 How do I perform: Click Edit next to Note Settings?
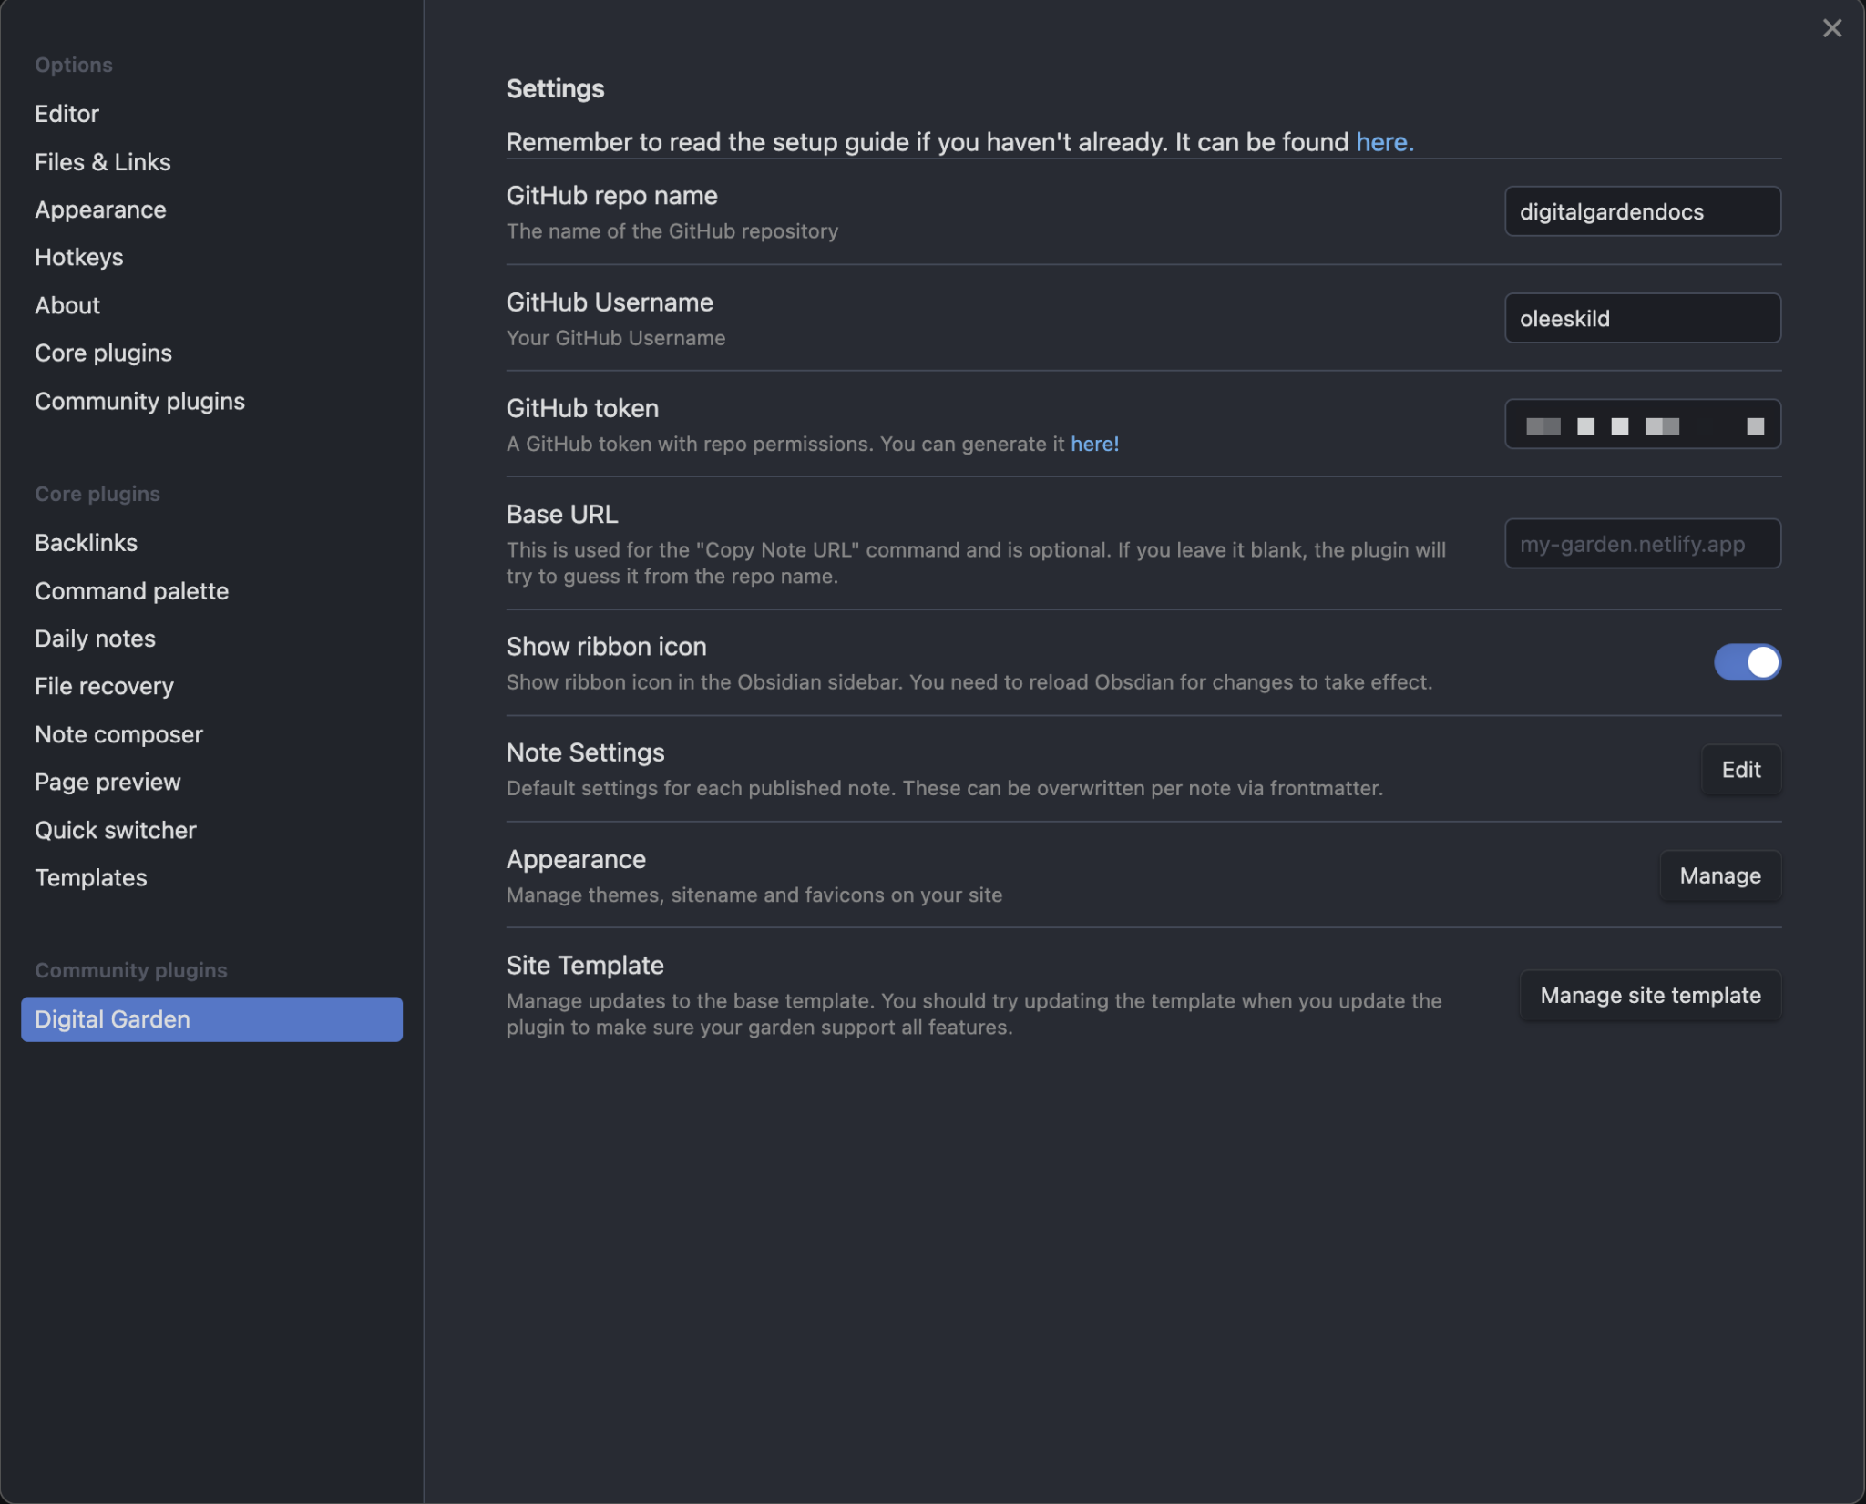1739,770
